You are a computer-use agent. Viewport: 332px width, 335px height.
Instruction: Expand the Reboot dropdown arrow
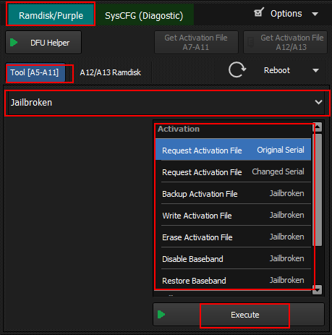(315, 70)
